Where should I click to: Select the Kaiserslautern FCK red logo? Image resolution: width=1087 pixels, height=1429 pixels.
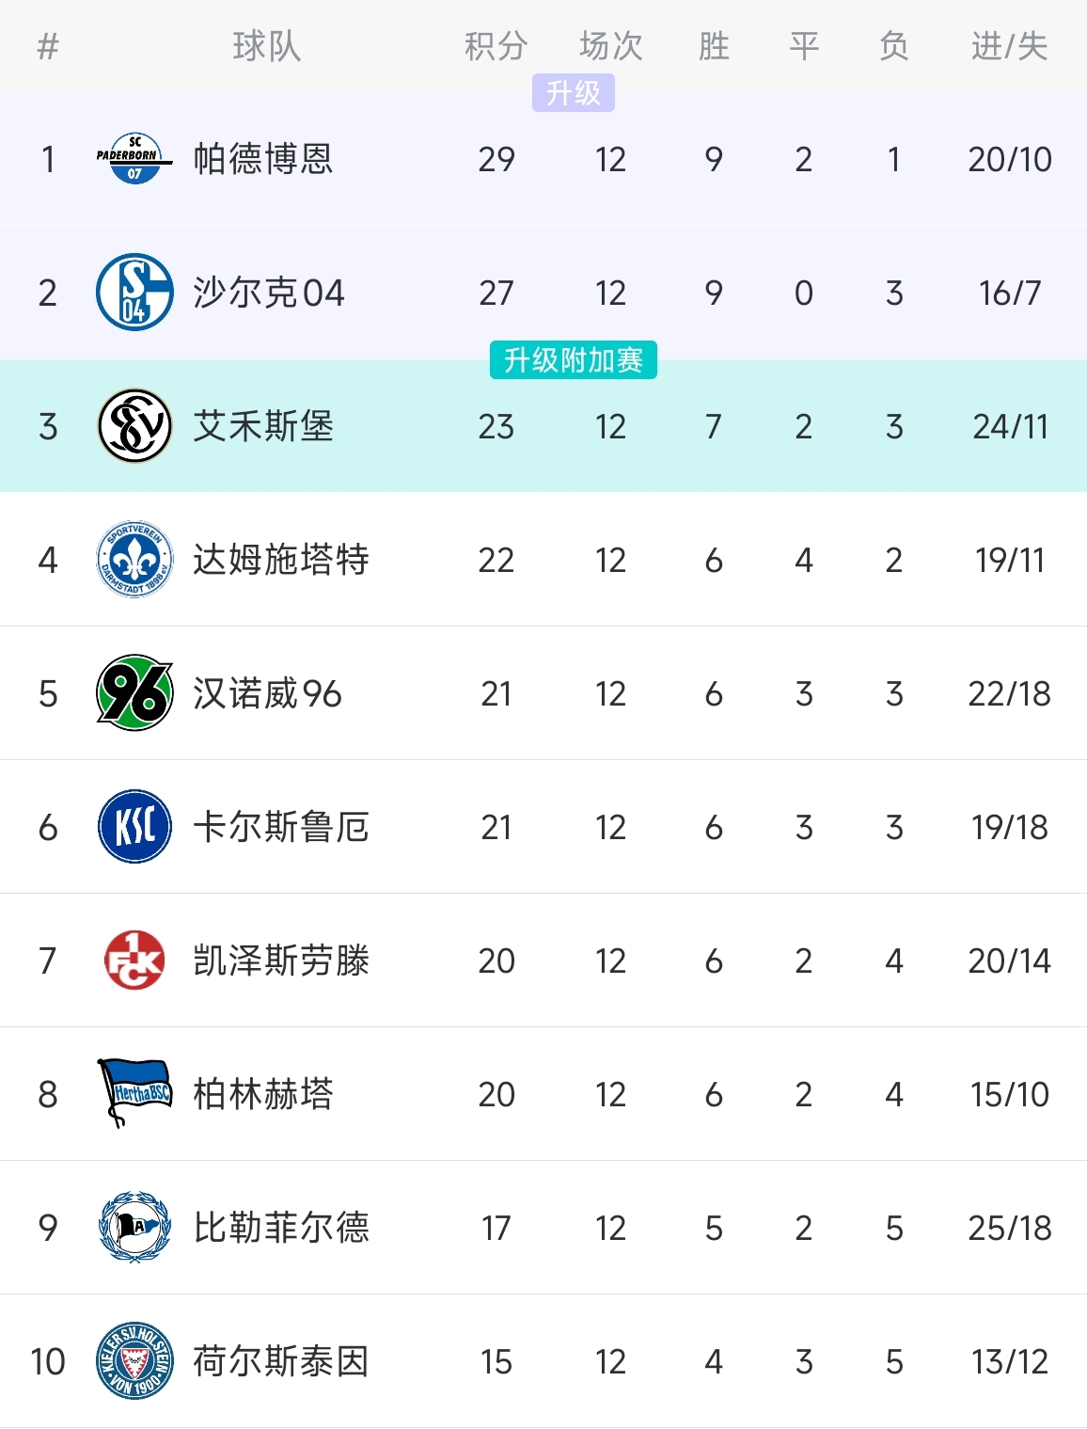tap(134, 961)
